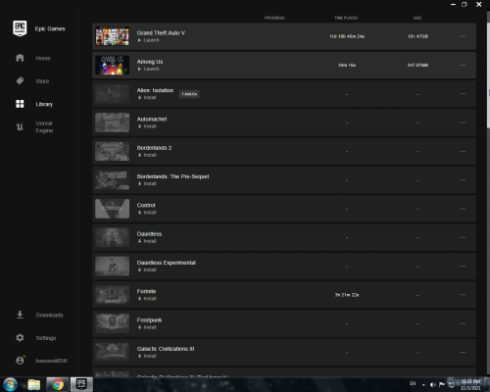Viewport: 490px width, 392px height.
Task: Install Alien: Isolation
Action: (147, 98)
